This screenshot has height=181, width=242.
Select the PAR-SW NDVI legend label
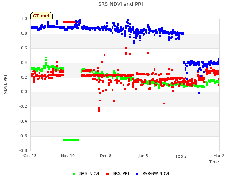[x=156, y=173]
